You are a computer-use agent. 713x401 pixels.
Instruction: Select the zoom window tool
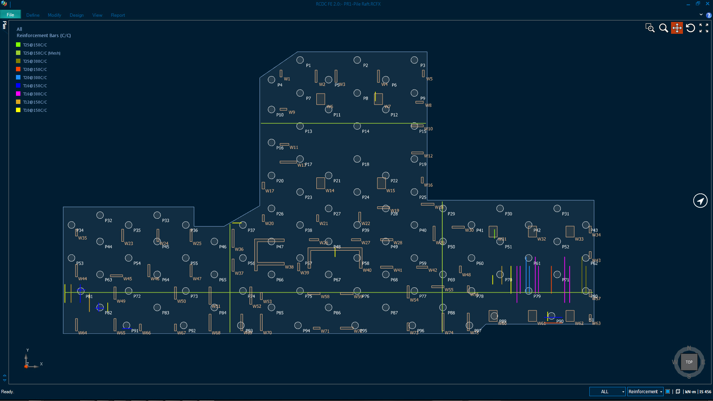(x=650, y=28)
